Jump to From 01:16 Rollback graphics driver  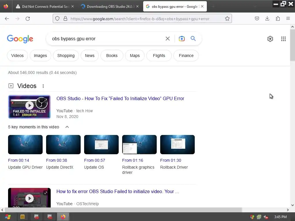click(133, 160)
